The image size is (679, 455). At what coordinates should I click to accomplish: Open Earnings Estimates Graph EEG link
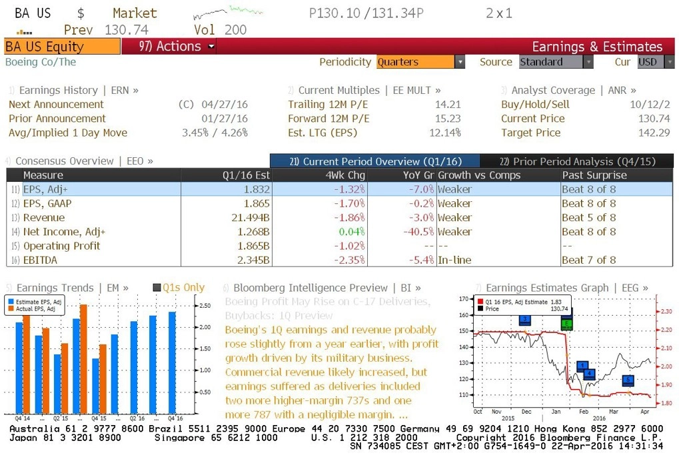click(562, 288)
